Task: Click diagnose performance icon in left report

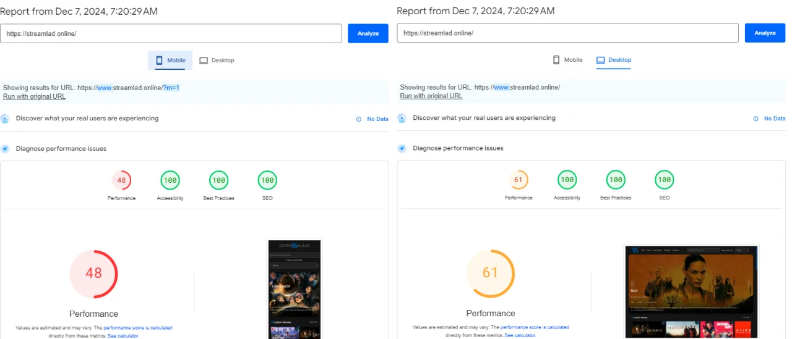Action: 5,149
